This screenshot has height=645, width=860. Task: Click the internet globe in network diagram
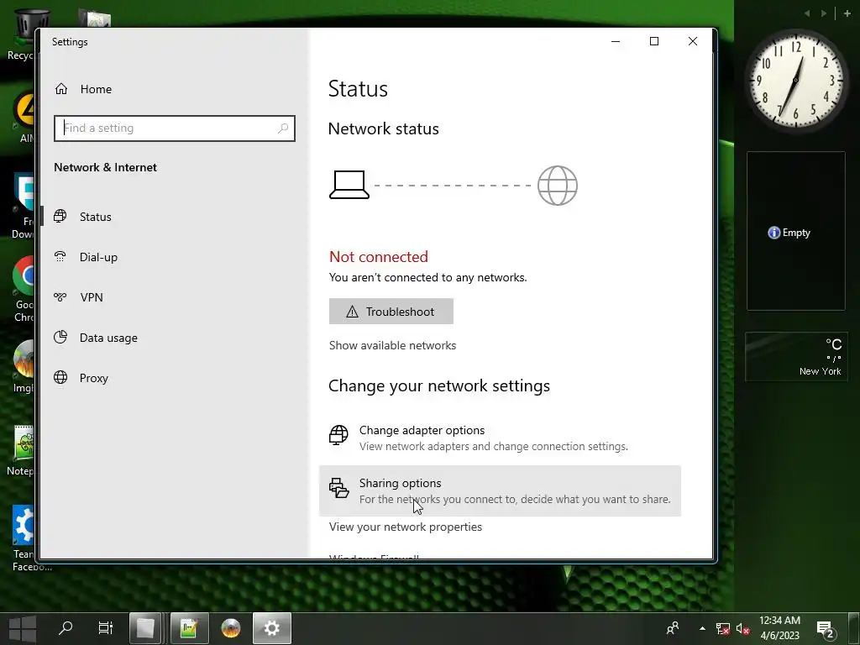(x=558, y=186)
